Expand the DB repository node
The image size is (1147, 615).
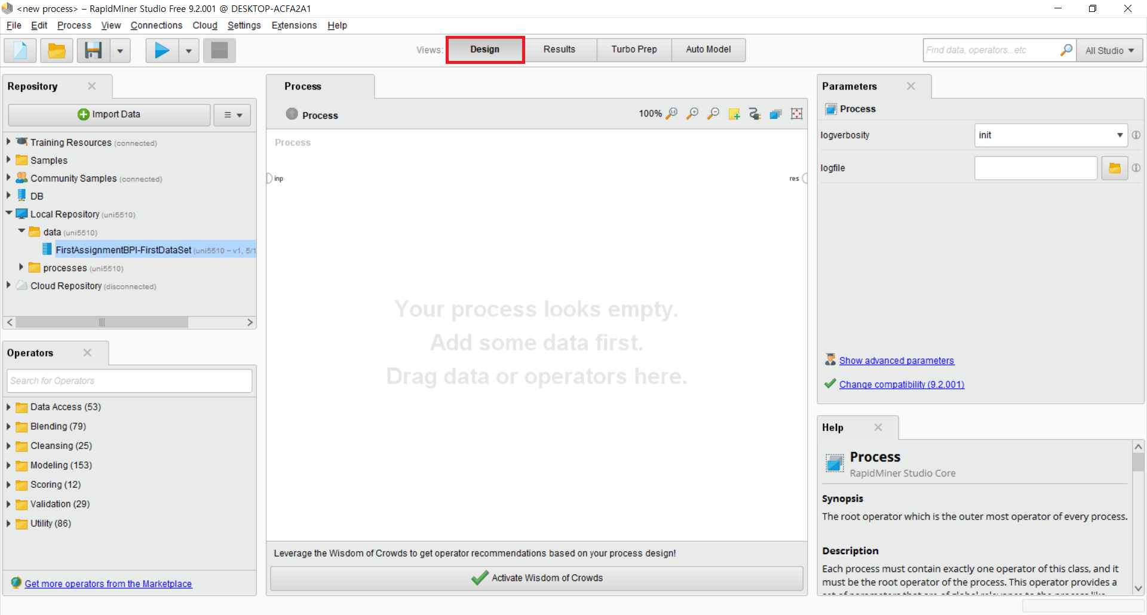(8, 196)
